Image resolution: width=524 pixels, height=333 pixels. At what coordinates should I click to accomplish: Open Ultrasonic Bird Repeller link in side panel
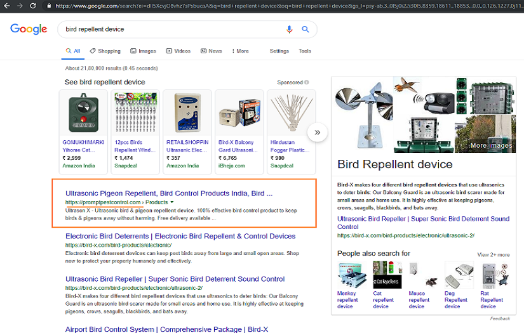pos(423,223)
